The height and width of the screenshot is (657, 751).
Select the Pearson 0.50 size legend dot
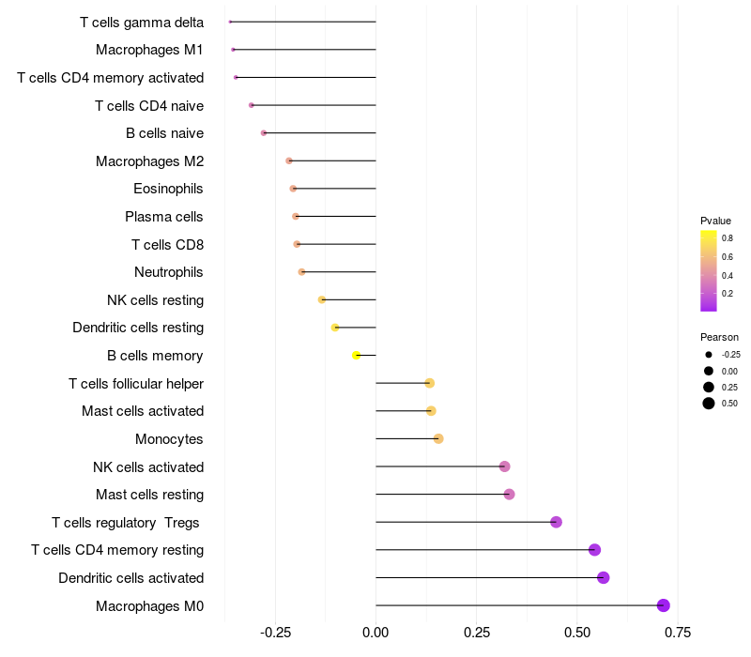click(709, 404)
